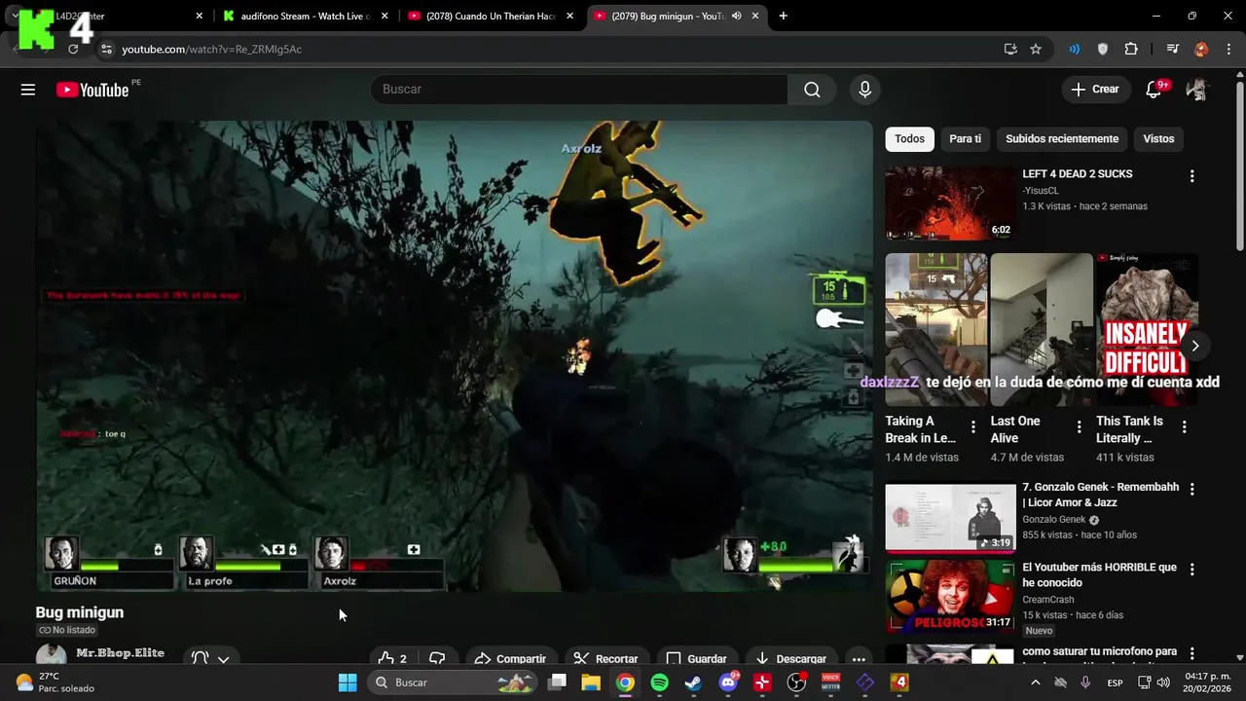Screen dimensions: 1246x701
Task: Open the Mr.Bhop.Elite channel link
Action: coord(120,653)
